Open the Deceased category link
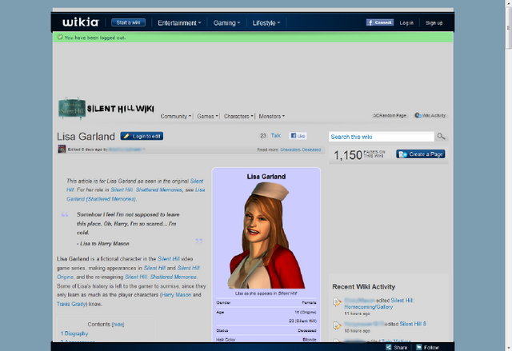This screenshot has width=512, height=351. coord(311,150)
